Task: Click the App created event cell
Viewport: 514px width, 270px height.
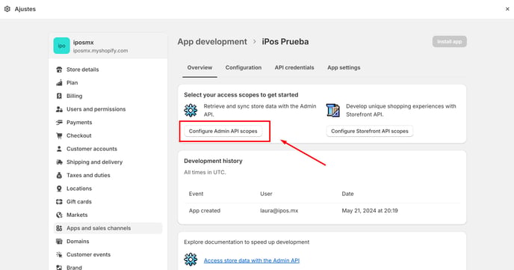Action: [205, 211]
